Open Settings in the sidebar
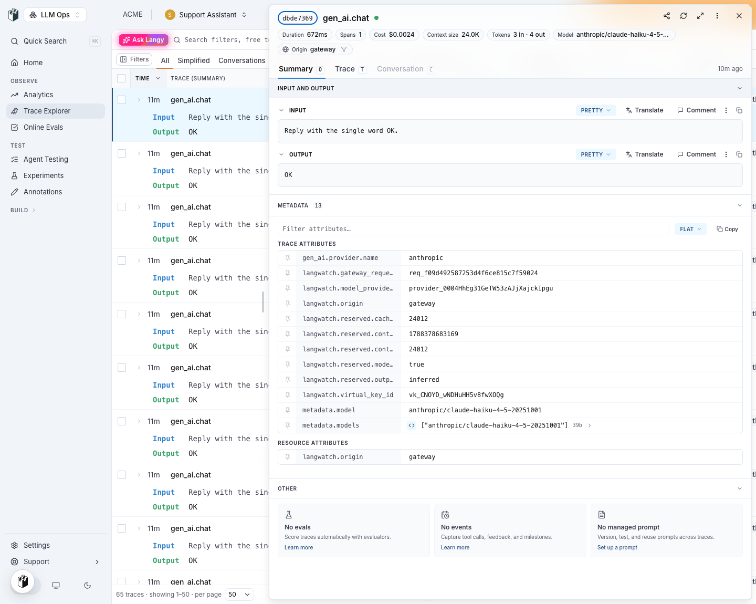Viewport: 756px width, 604px height. (x=55, y=545)
